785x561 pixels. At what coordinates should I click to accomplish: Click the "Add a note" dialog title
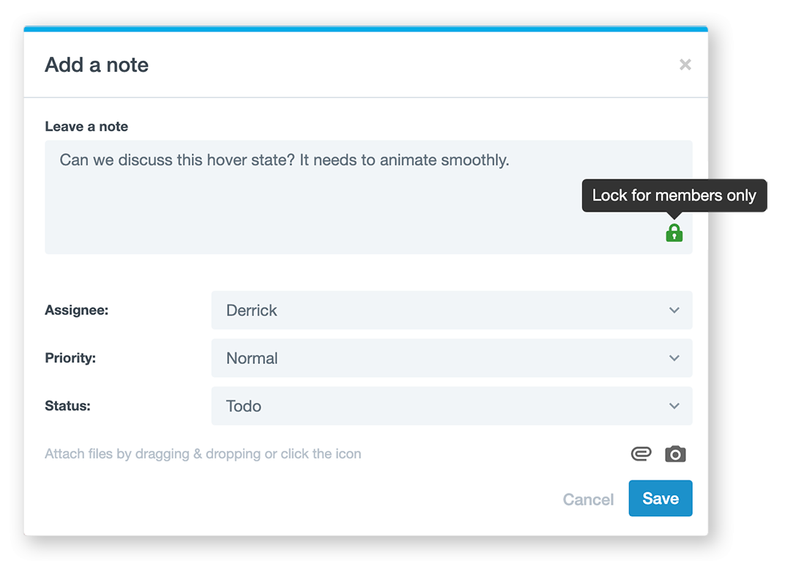97,64
